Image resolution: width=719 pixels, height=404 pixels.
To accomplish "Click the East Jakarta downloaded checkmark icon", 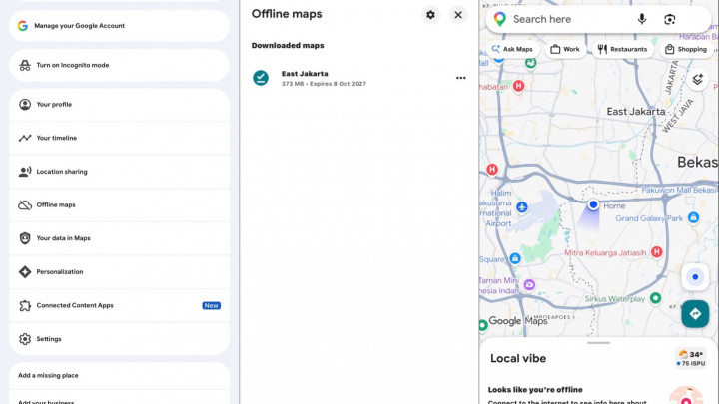I will [261, 78].
